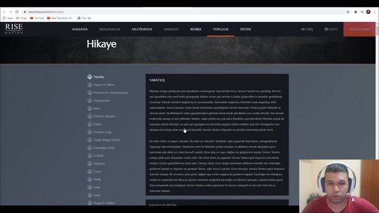Click the lock icon in the address bar
The width and height of the screenshot is (379, 213).
click(x=25, y=12)
